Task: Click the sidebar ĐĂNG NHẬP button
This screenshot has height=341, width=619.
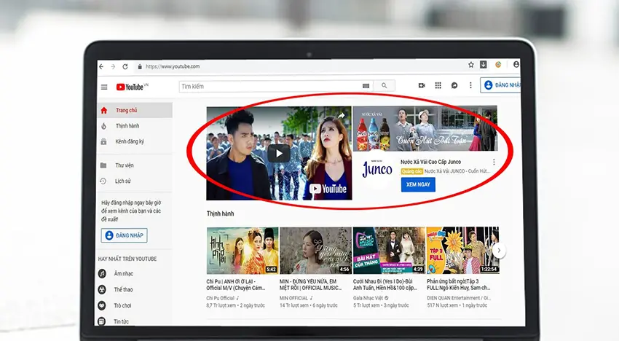Action: pyautogui.click(x=124, y=235)
